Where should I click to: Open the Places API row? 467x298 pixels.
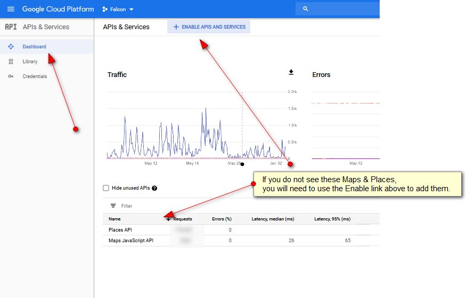tap(241, 229)
